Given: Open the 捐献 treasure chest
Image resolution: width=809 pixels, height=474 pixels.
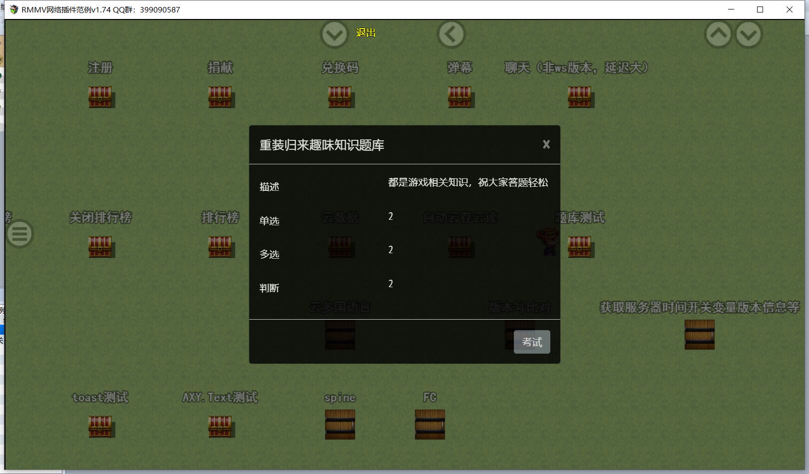Looking at the screenshot, I should [x=221, y=97].
